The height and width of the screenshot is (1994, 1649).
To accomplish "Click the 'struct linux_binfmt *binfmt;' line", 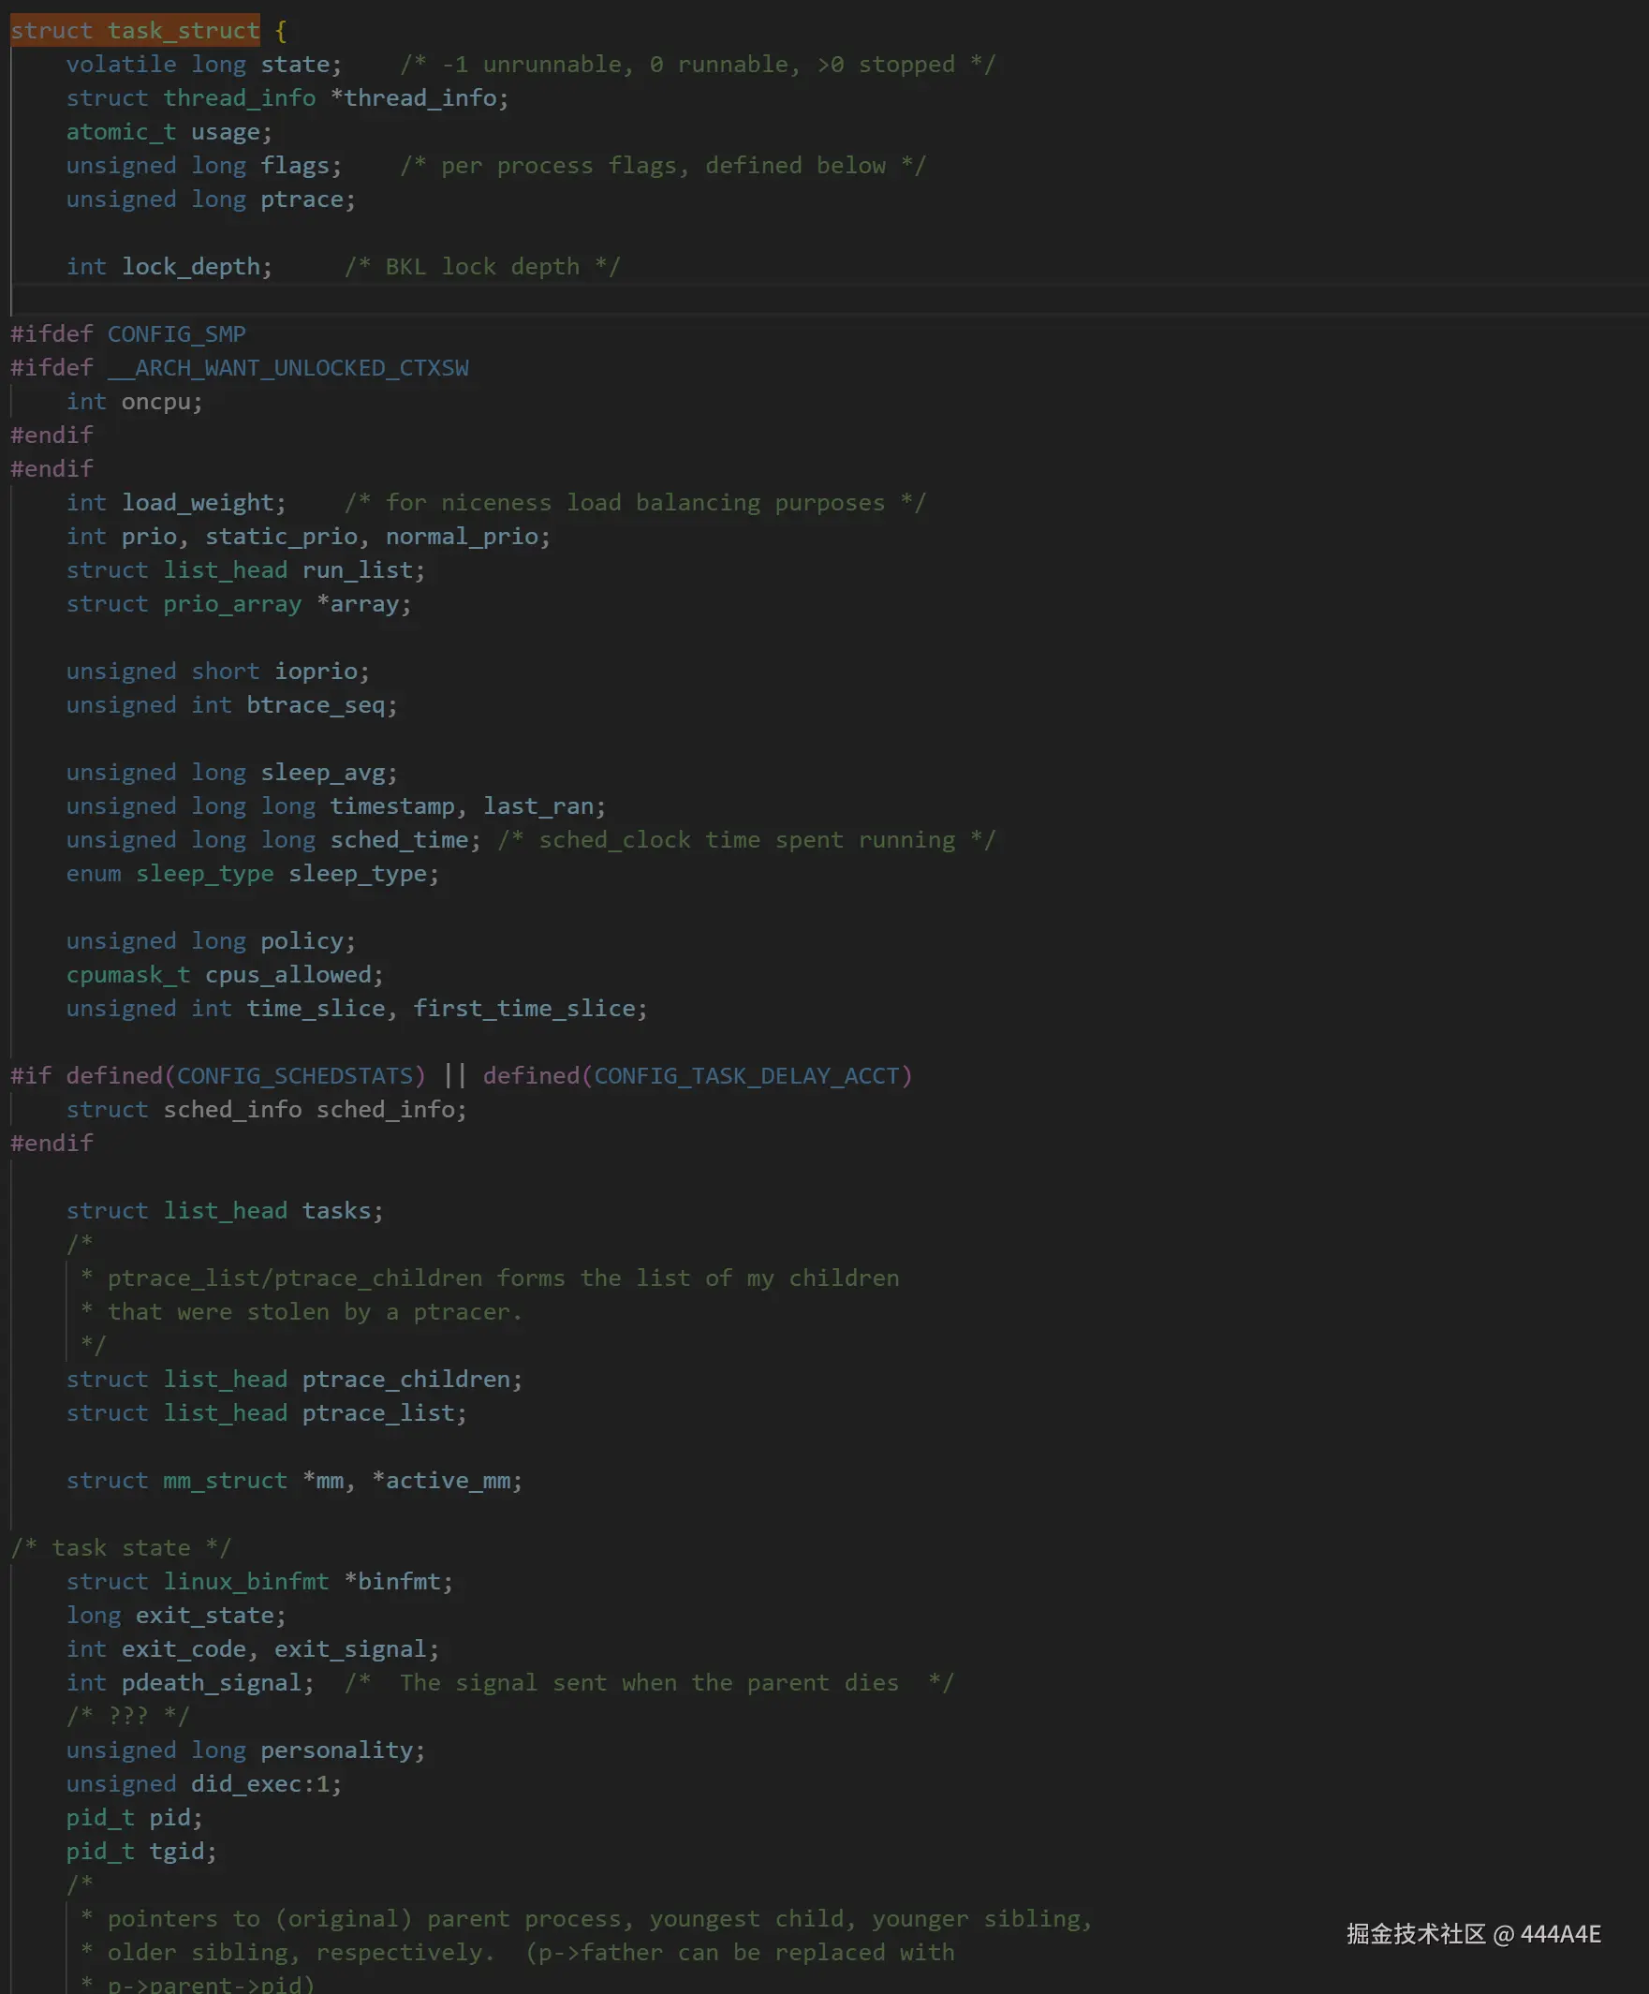I will (x=259, y=1581).
